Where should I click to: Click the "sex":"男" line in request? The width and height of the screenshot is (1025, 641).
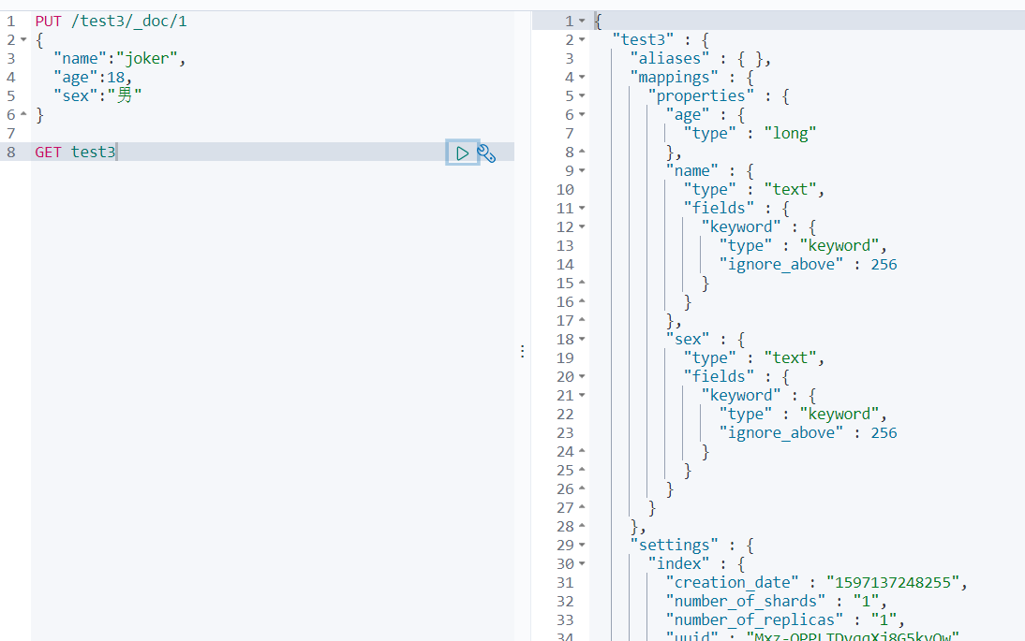point(97,96)
